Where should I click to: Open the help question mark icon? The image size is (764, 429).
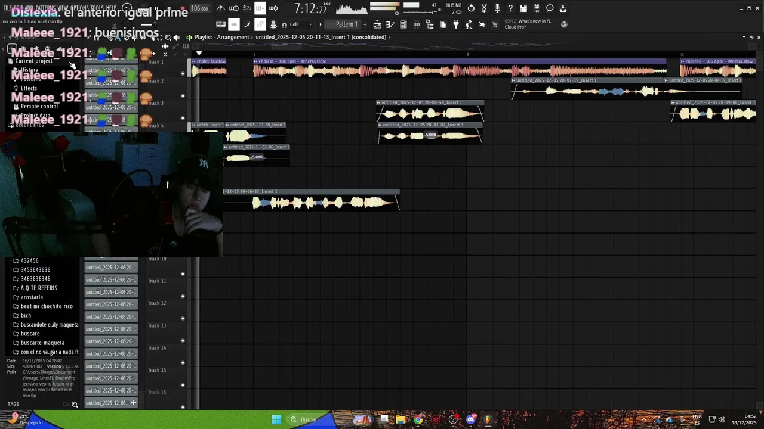tap(510, 8)
